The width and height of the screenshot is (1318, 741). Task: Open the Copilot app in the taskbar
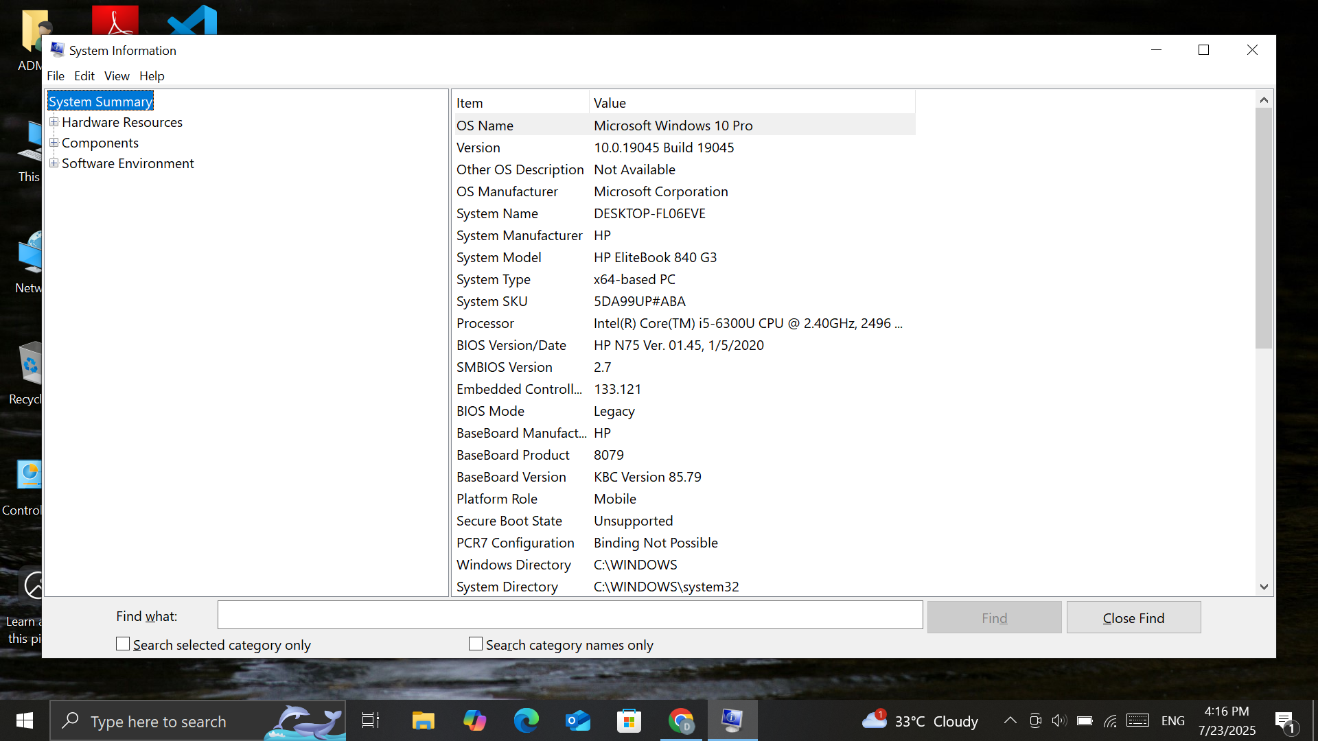click(474, 720)
